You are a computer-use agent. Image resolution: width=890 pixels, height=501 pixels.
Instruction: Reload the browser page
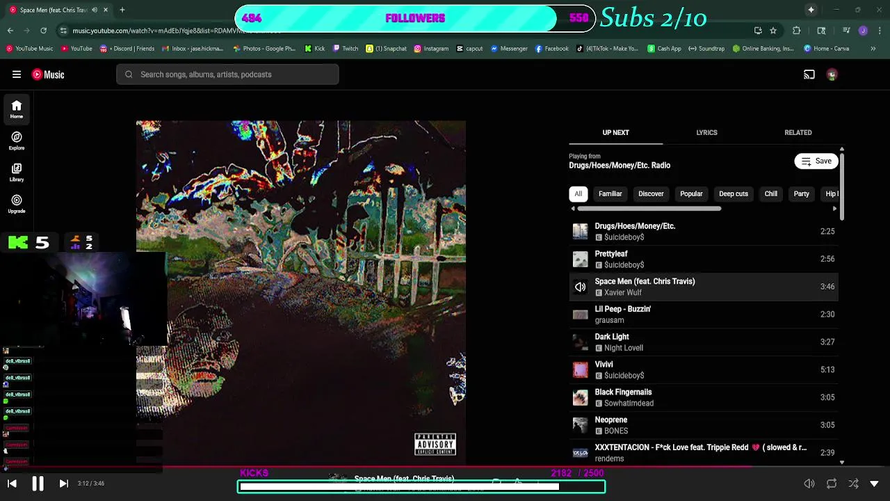[x=43, y=31]
